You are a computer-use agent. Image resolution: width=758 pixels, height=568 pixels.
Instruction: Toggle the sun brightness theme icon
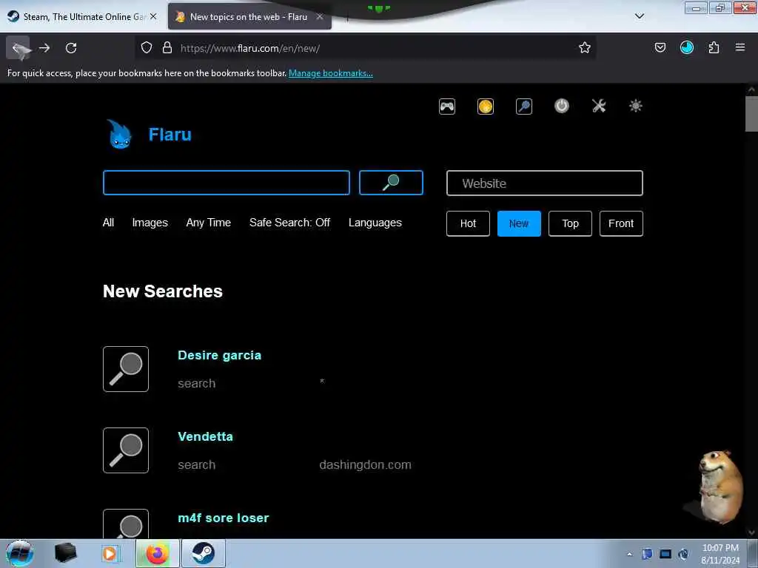(636, 106)
